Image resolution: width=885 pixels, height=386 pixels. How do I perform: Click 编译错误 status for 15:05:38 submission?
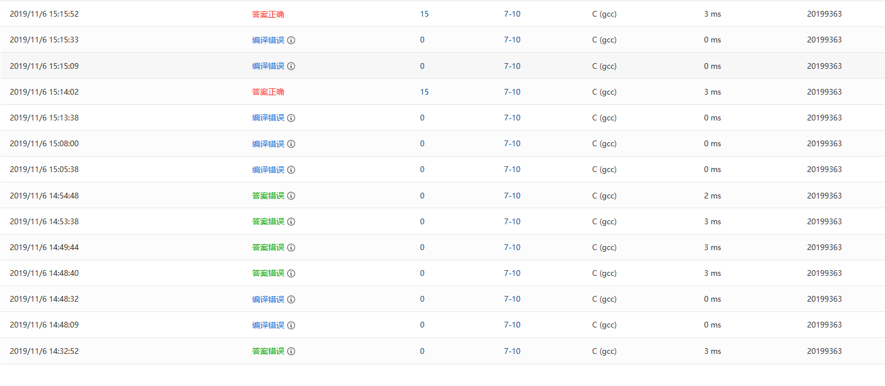coord(268,170)
